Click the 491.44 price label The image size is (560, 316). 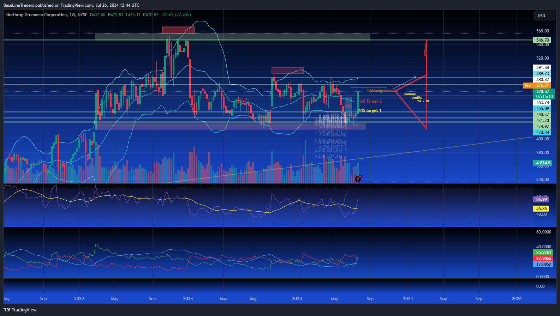pos(542,68)
